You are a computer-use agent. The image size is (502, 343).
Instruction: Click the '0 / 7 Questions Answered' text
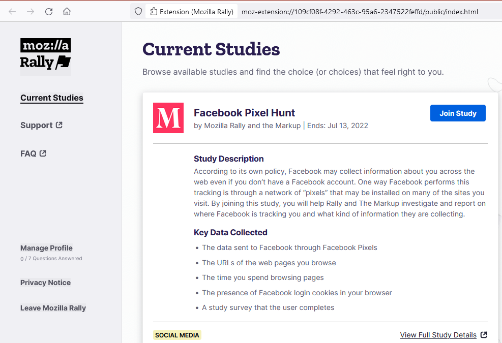pos(51,259)
